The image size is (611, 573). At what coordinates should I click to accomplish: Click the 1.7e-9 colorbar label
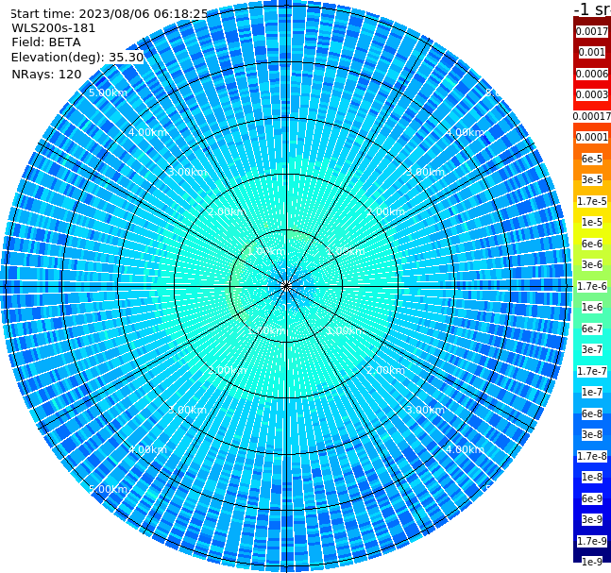coord(592,541)
